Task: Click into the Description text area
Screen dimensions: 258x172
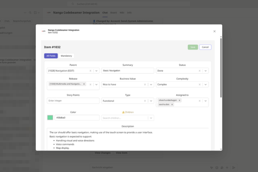Action: click(x=128, y=139)
